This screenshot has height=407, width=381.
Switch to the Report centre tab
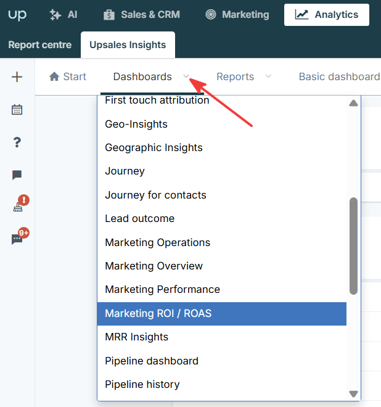(40, 44)
